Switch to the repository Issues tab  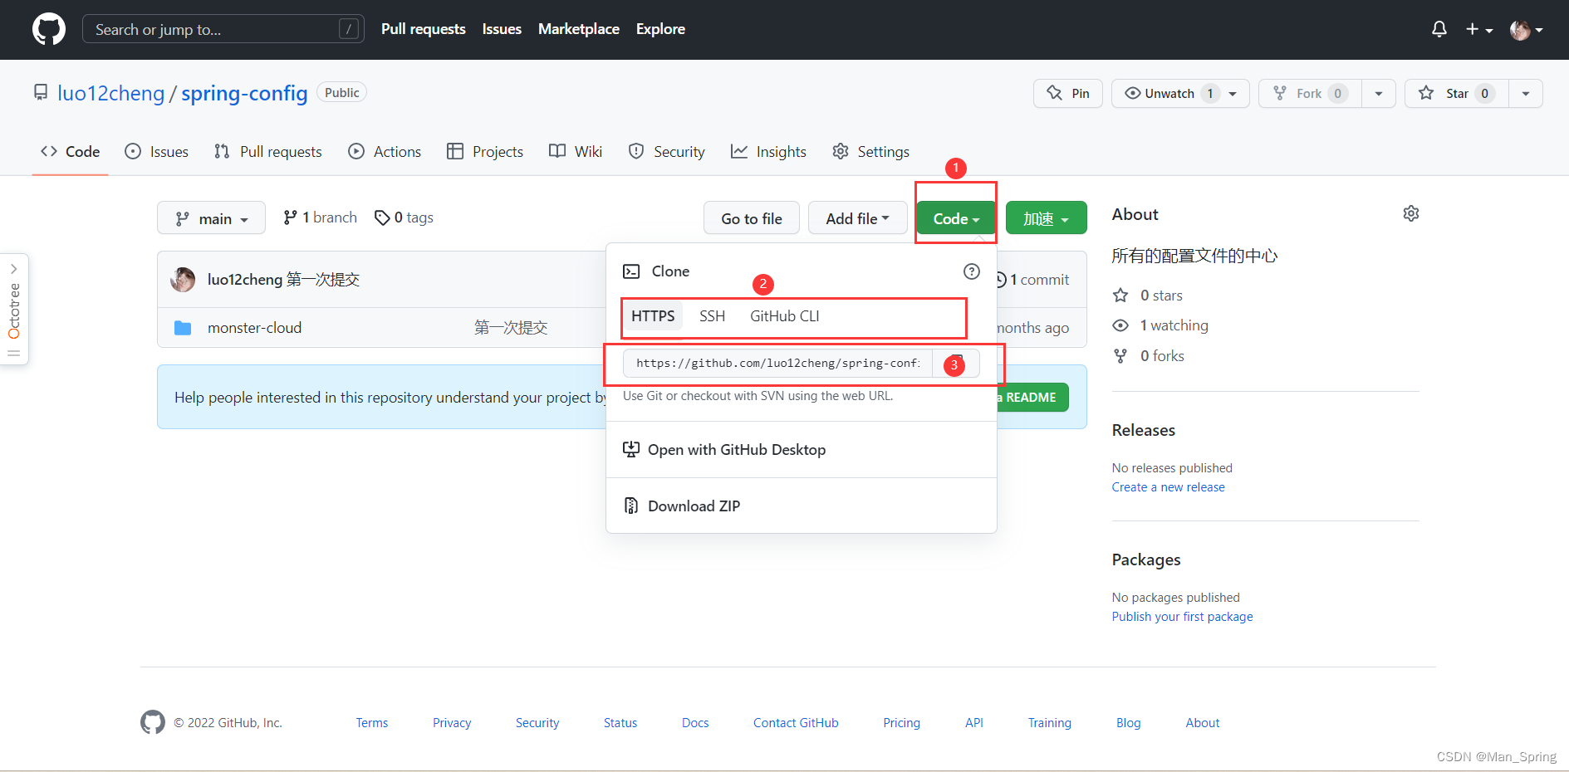pos(157,151)
